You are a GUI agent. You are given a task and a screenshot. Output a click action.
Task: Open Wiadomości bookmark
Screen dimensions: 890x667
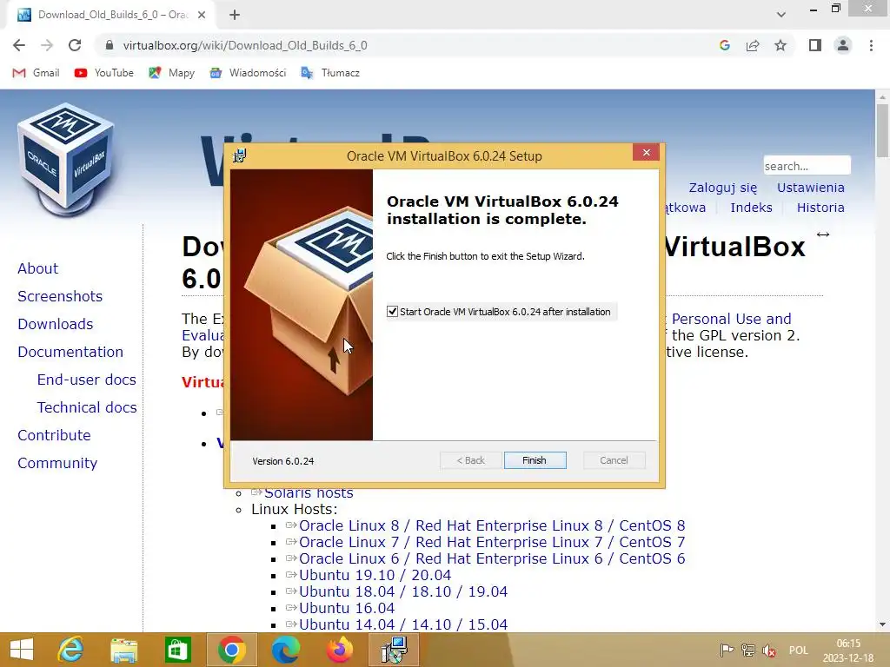click(248, 73)
